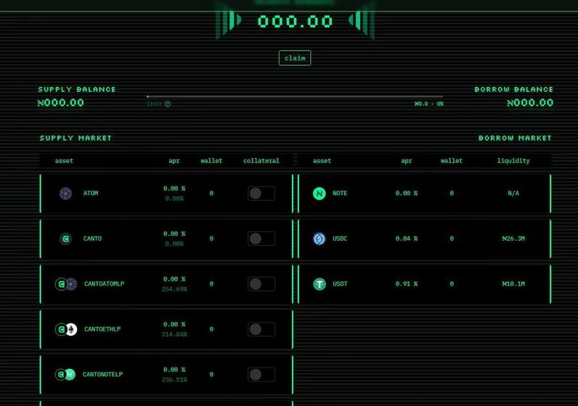The width and height of the screenshot is (578, 406).
Task: Toggle collateral for CANTONOTELP
Action: tap(261, 375)
